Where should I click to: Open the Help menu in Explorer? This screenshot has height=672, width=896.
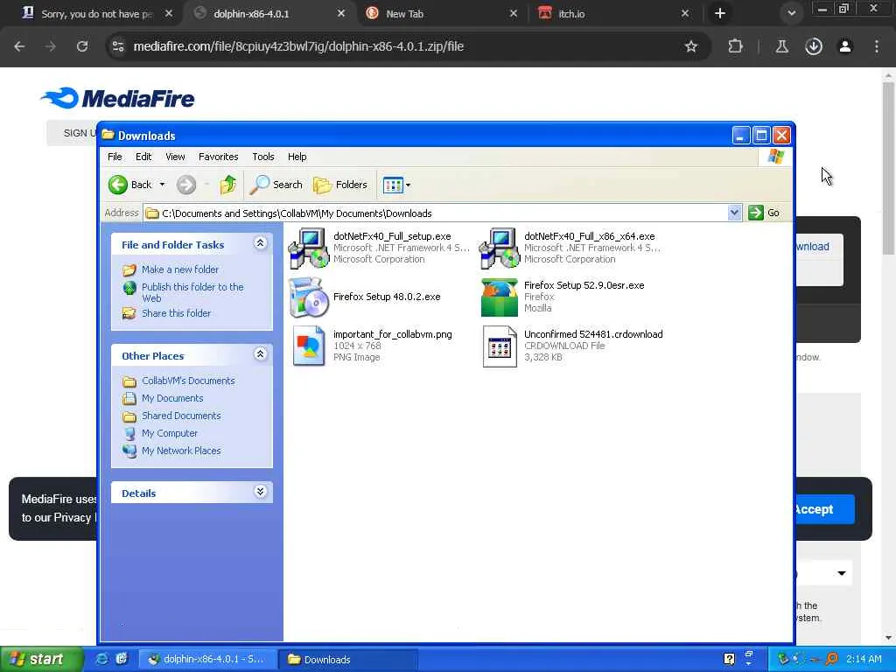tap(297, 157)
